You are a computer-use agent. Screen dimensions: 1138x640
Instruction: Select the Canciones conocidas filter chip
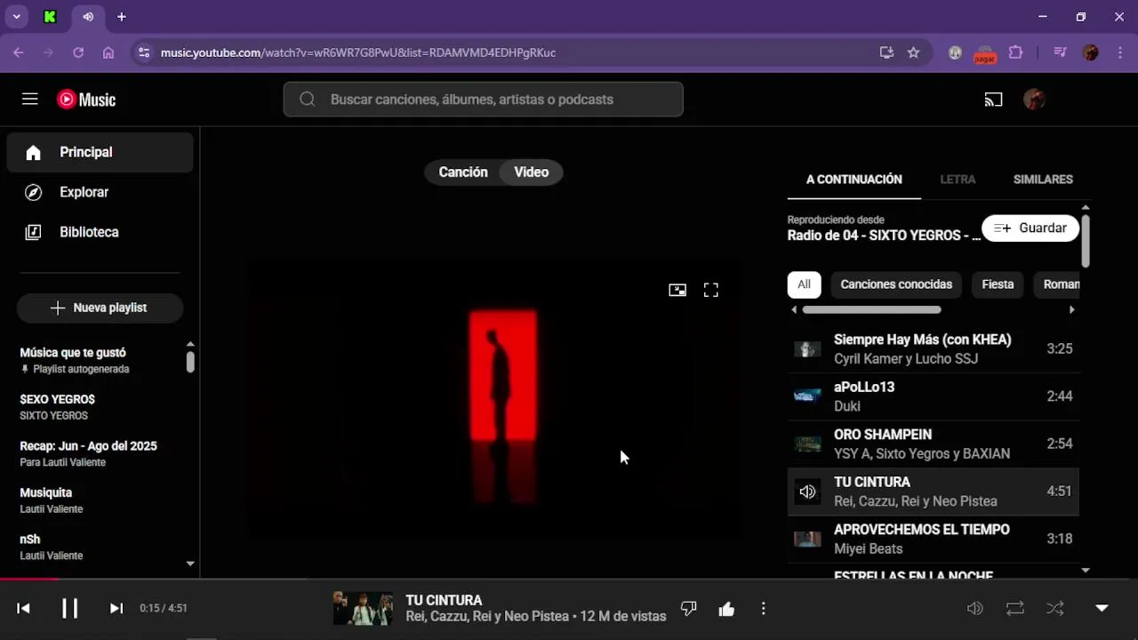(896, 284)
